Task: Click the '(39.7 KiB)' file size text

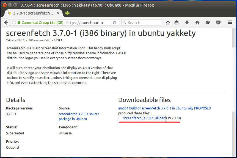Action: [173, 118]
